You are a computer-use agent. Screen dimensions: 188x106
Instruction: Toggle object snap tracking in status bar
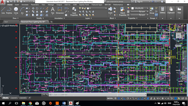pyautogui.click(x=139, y=99)
